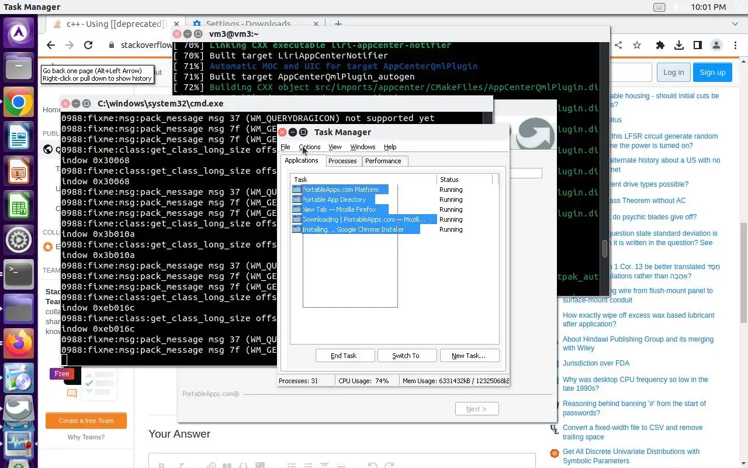Viewport: 748px width, 468px height.
Task: Open the disc installer icon in the dock
Action: (19, 378)
